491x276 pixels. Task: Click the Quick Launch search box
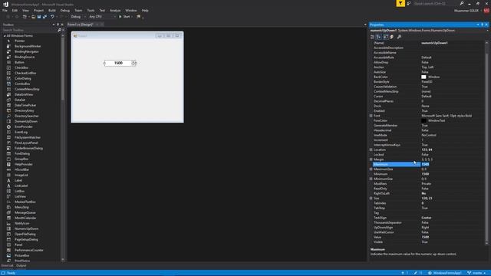(x=436, y=3)
